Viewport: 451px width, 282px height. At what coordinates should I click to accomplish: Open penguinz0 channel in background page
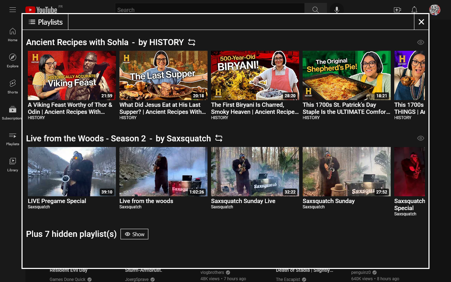pos(361,272)
